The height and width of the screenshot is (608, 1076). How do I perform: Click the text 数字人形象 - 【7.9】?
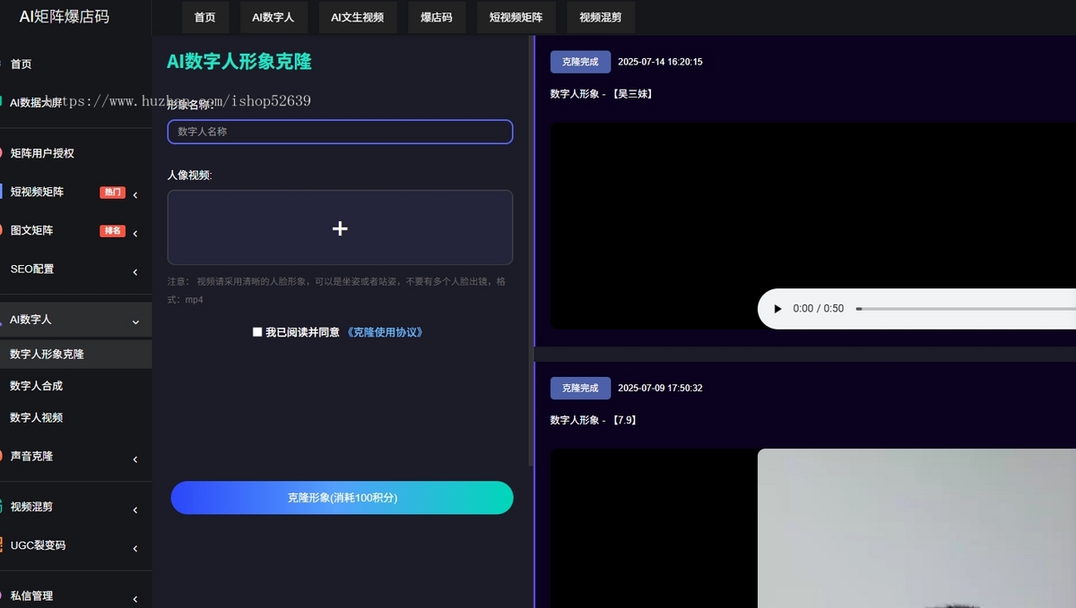point(594,419)
